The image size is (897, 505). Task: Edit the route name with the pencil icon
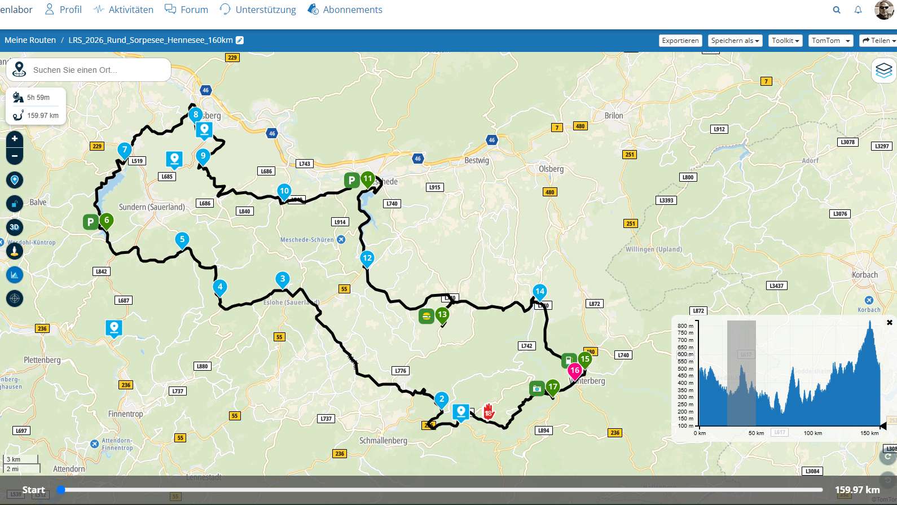pos(240,40)
